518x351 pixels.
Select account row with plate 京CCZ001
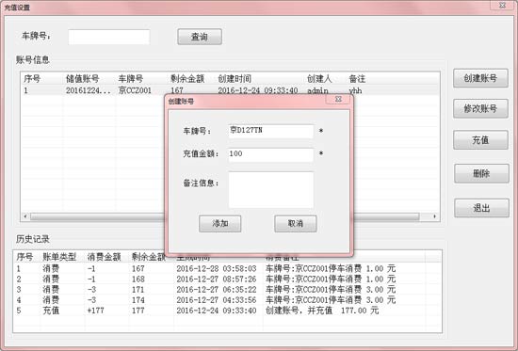[230, 90]
